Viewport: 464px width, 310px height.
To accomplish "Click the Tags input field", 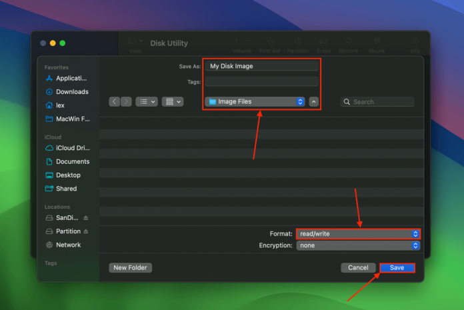I will pyautogui.click(x=261, y=81).
